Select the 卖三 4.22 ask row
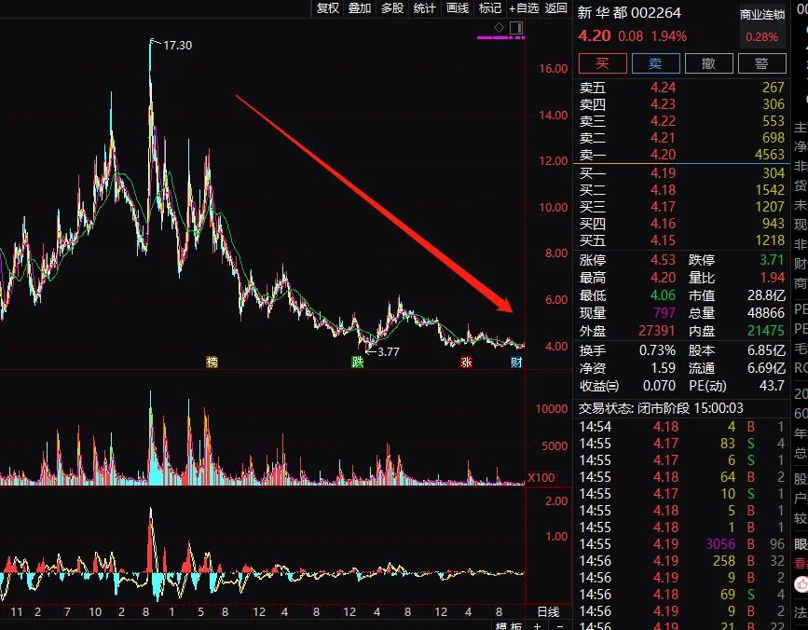Screen dimensions: 808x630 click(681, 121)
